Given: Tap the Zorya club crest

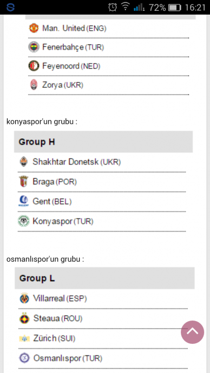Looking at the screenshot, I should (x=34, y=85).
